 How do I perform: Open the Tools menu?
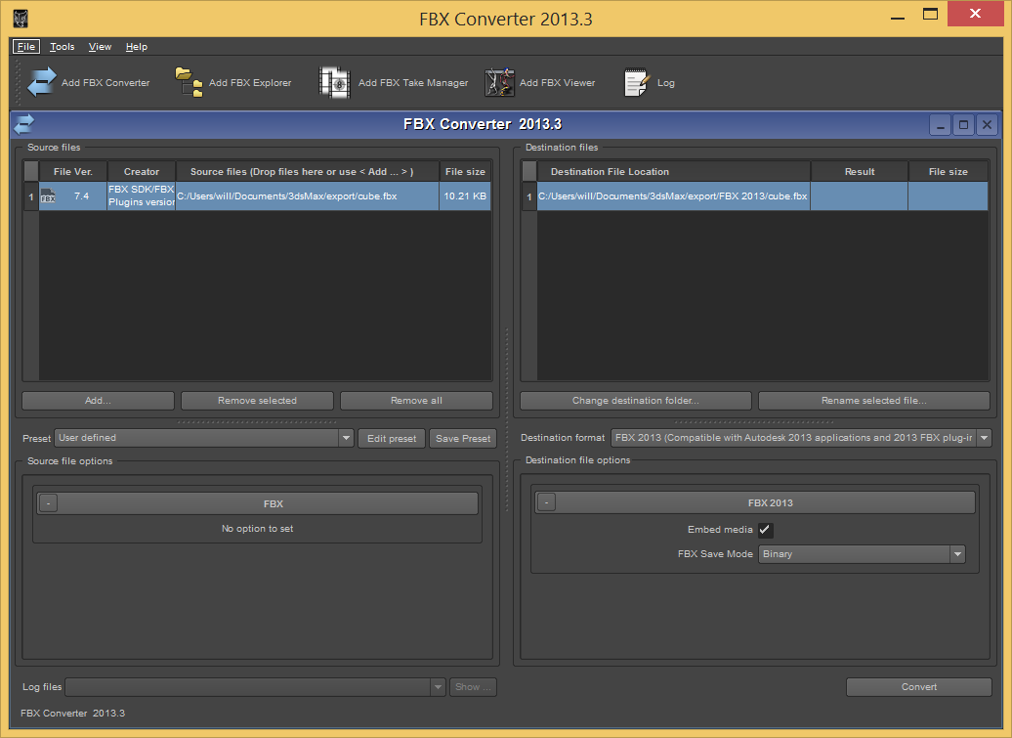62,47
